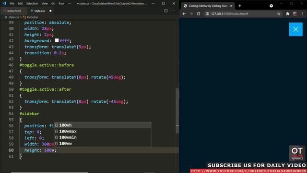Choose the 100vmax autocomplete suggestion
307x173 pixels.
coord(103,131)
